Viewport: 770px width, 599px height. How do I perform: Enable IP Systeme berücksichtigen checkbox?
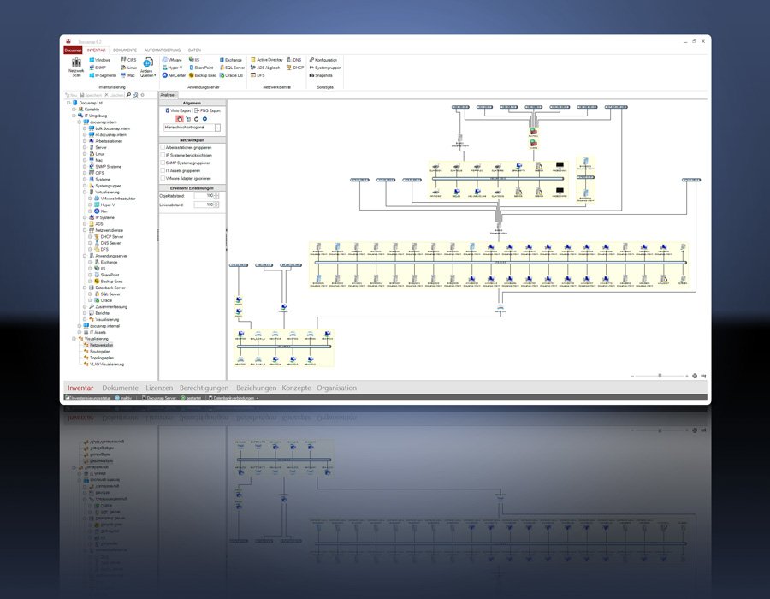pos(163,155)
